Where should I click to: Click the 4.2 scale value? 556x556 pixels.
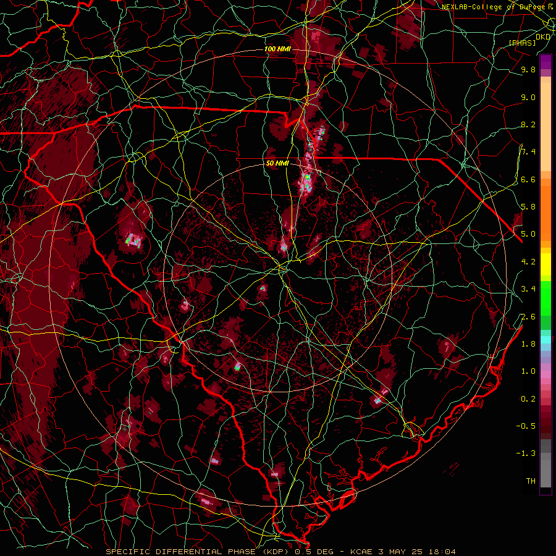point(528,262)
